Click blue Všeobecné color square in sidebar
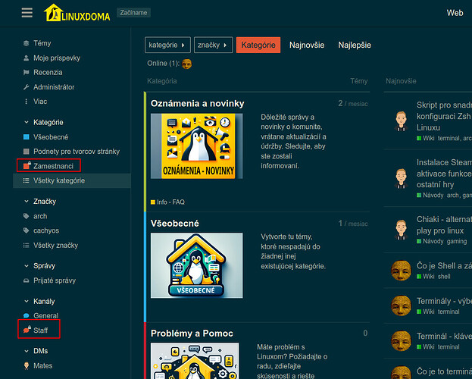This screenshot has height=379, width=472. click(27, 137)
